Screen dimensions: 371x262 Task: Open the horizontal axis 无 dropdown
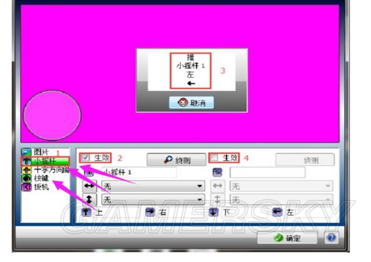(153, 186)
